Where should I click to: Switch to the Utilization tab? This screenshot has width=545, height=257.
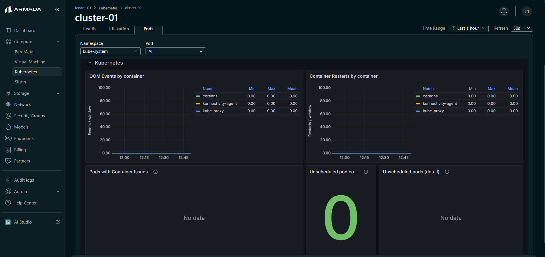click(x=119, y=29)
